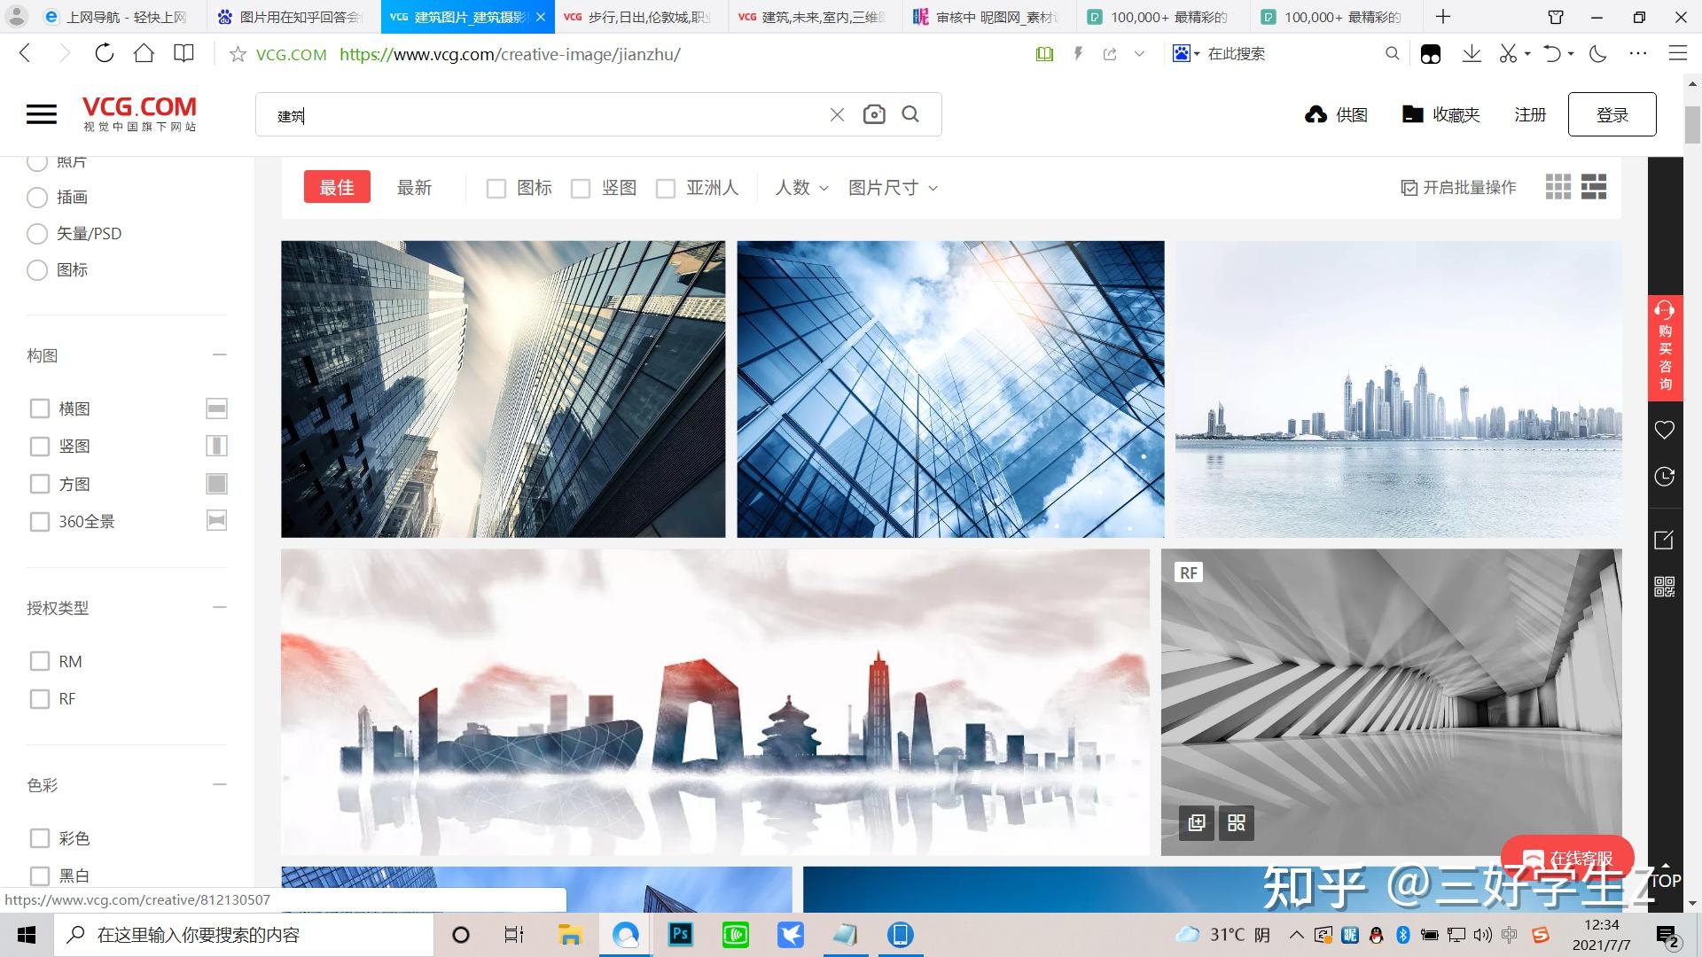Switch to small grid view

1558,187
